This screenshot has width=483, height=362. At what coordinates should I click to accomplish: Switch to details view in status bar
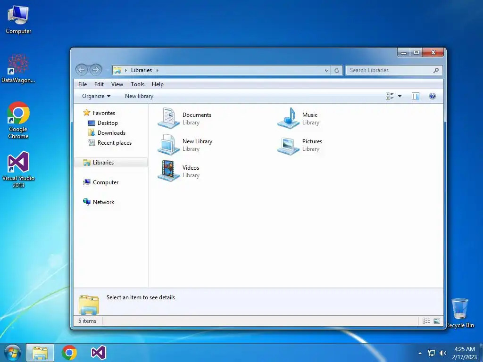point(426,321)
